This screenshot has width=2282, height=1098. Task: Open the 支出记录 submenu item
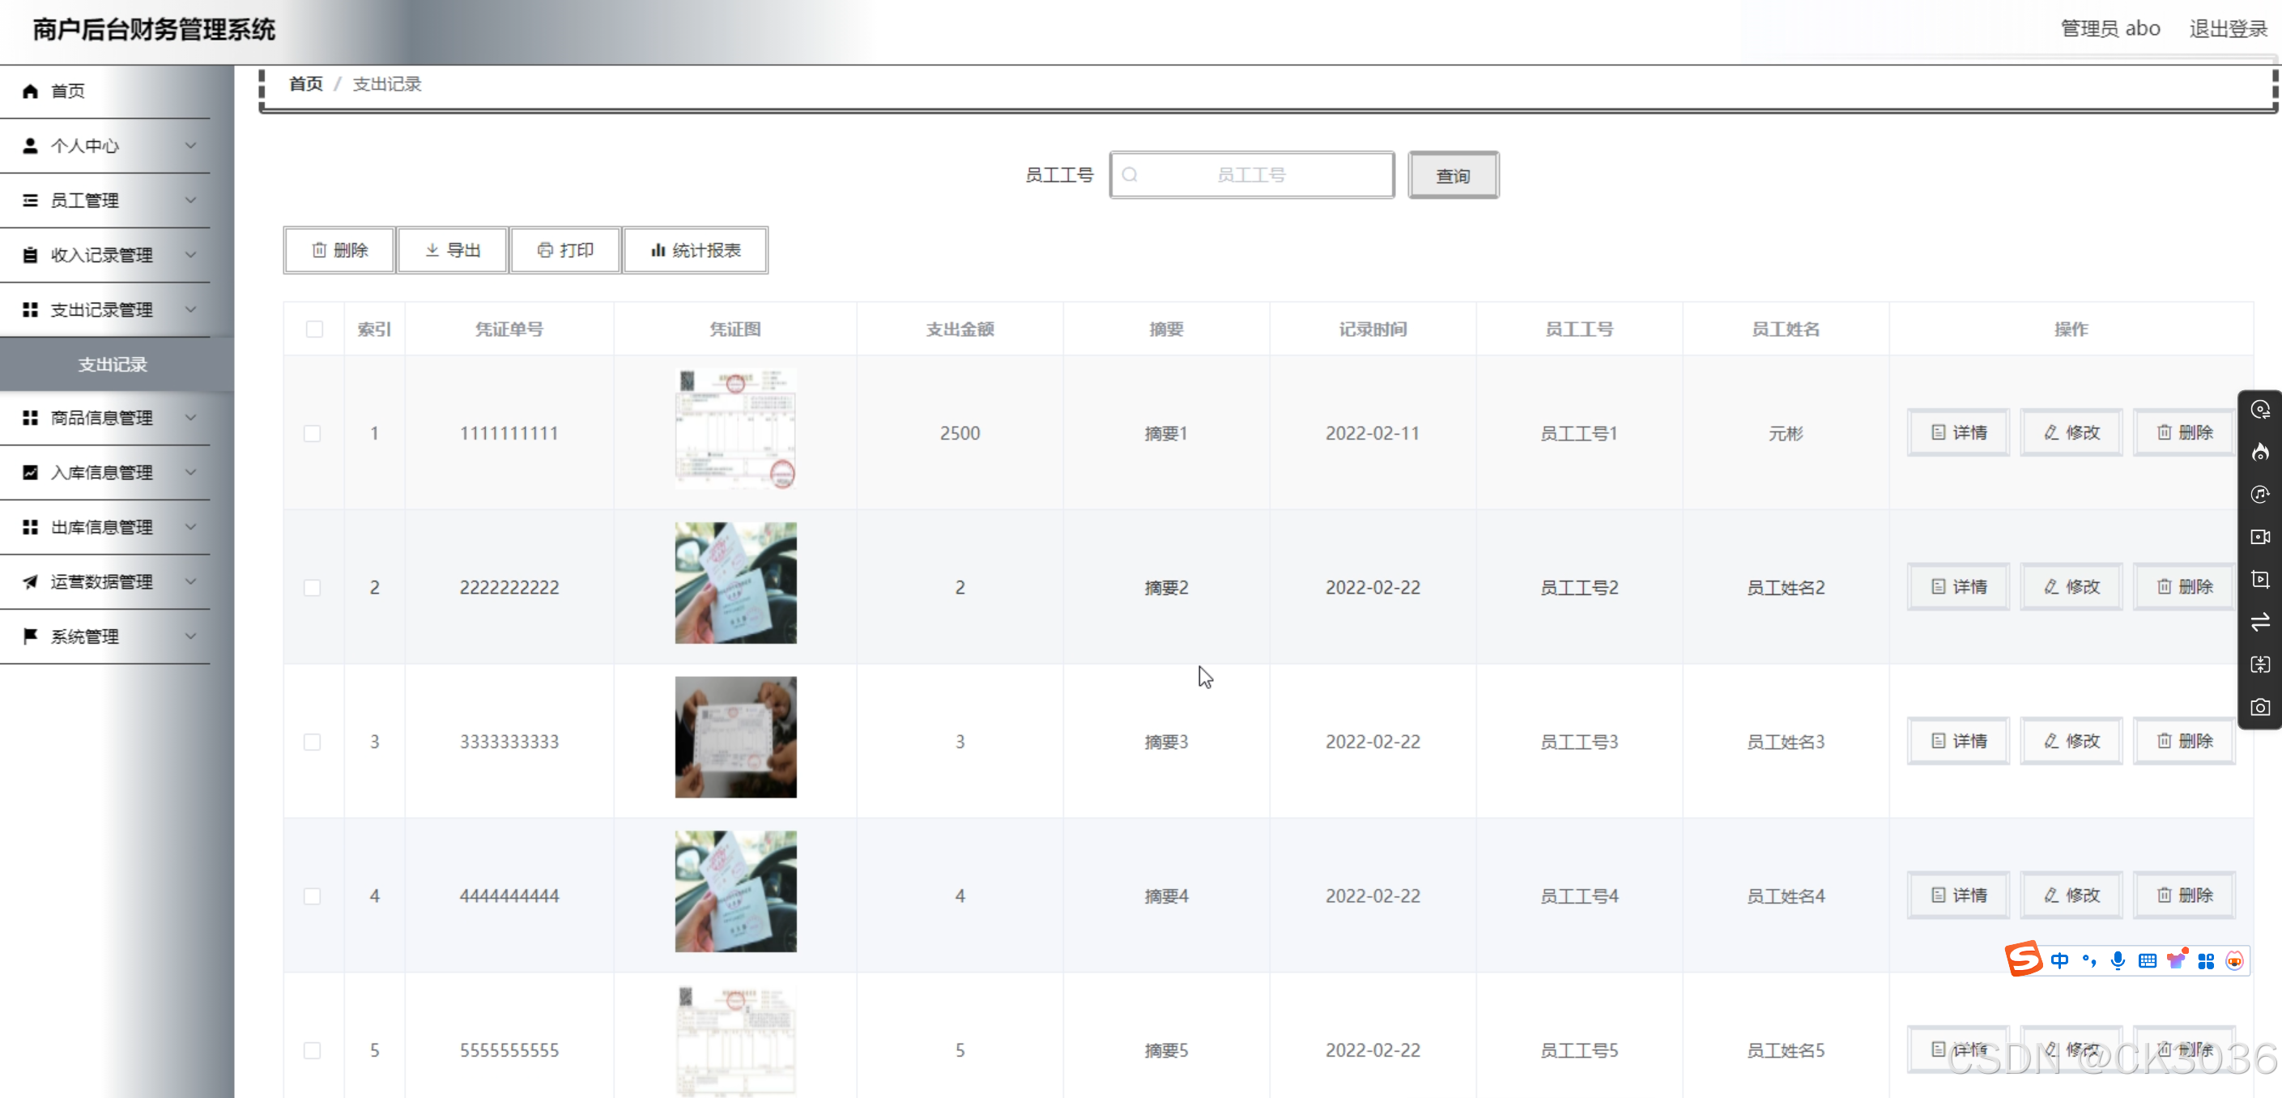(x=113, y=365)
